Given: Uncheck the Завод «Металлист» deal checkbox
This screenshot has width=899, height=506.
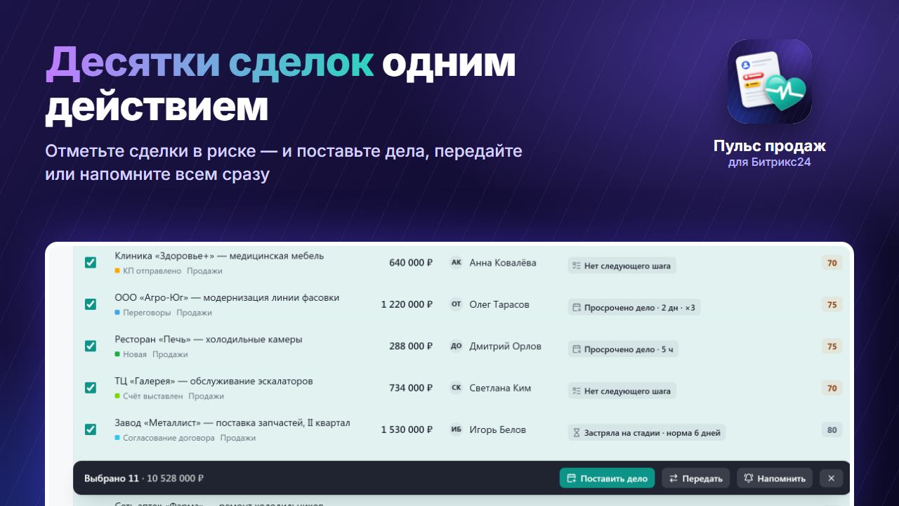Looking at the screenshot, I should pos(91,429).
